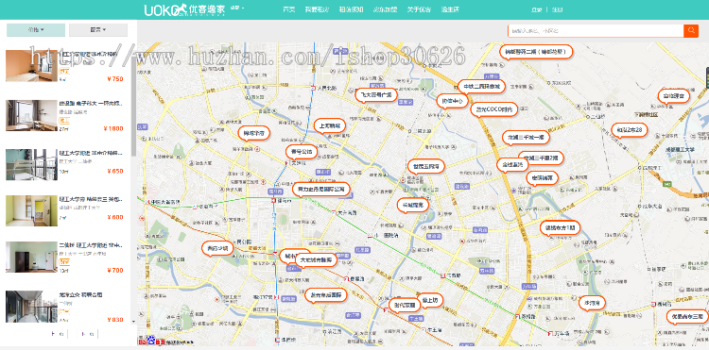Click the Baidu map logo at the map corner
Screen dimensions: 709x350
[x=151, y=342]
